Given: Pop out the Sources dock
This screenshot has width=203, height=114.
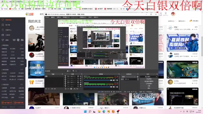Looking at the screenshot, I should click(x=81, y=74).
